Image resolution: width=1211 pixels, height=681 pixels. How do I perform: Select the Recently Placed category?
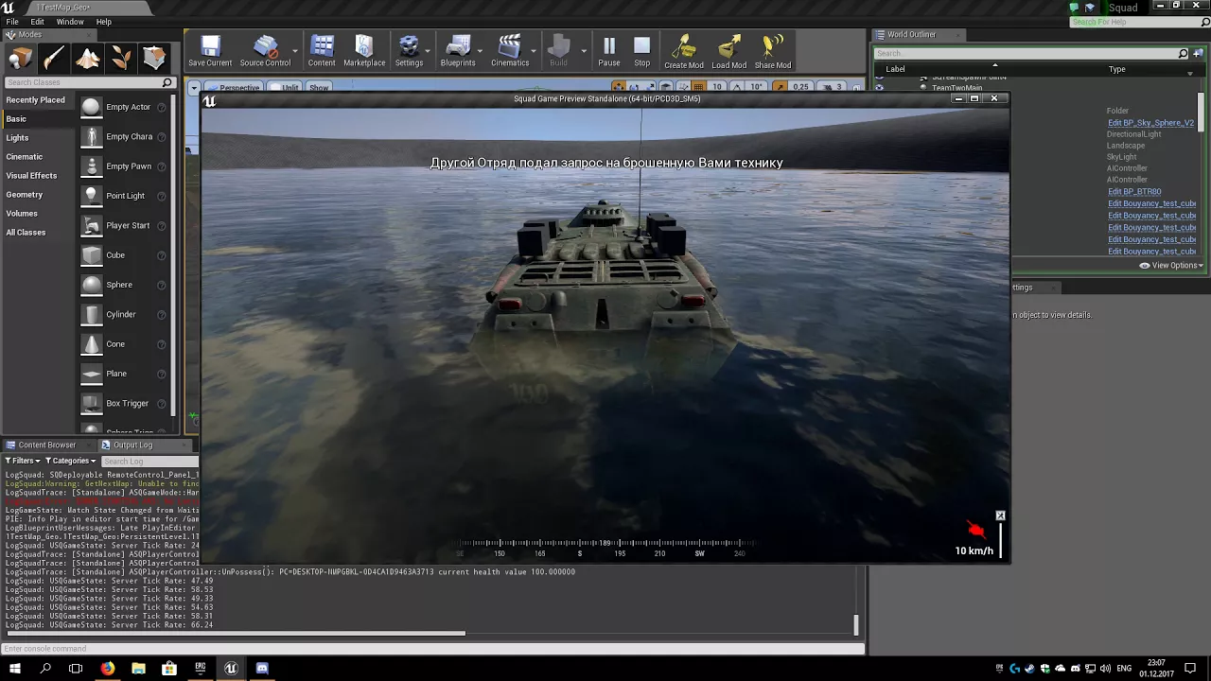36,100
